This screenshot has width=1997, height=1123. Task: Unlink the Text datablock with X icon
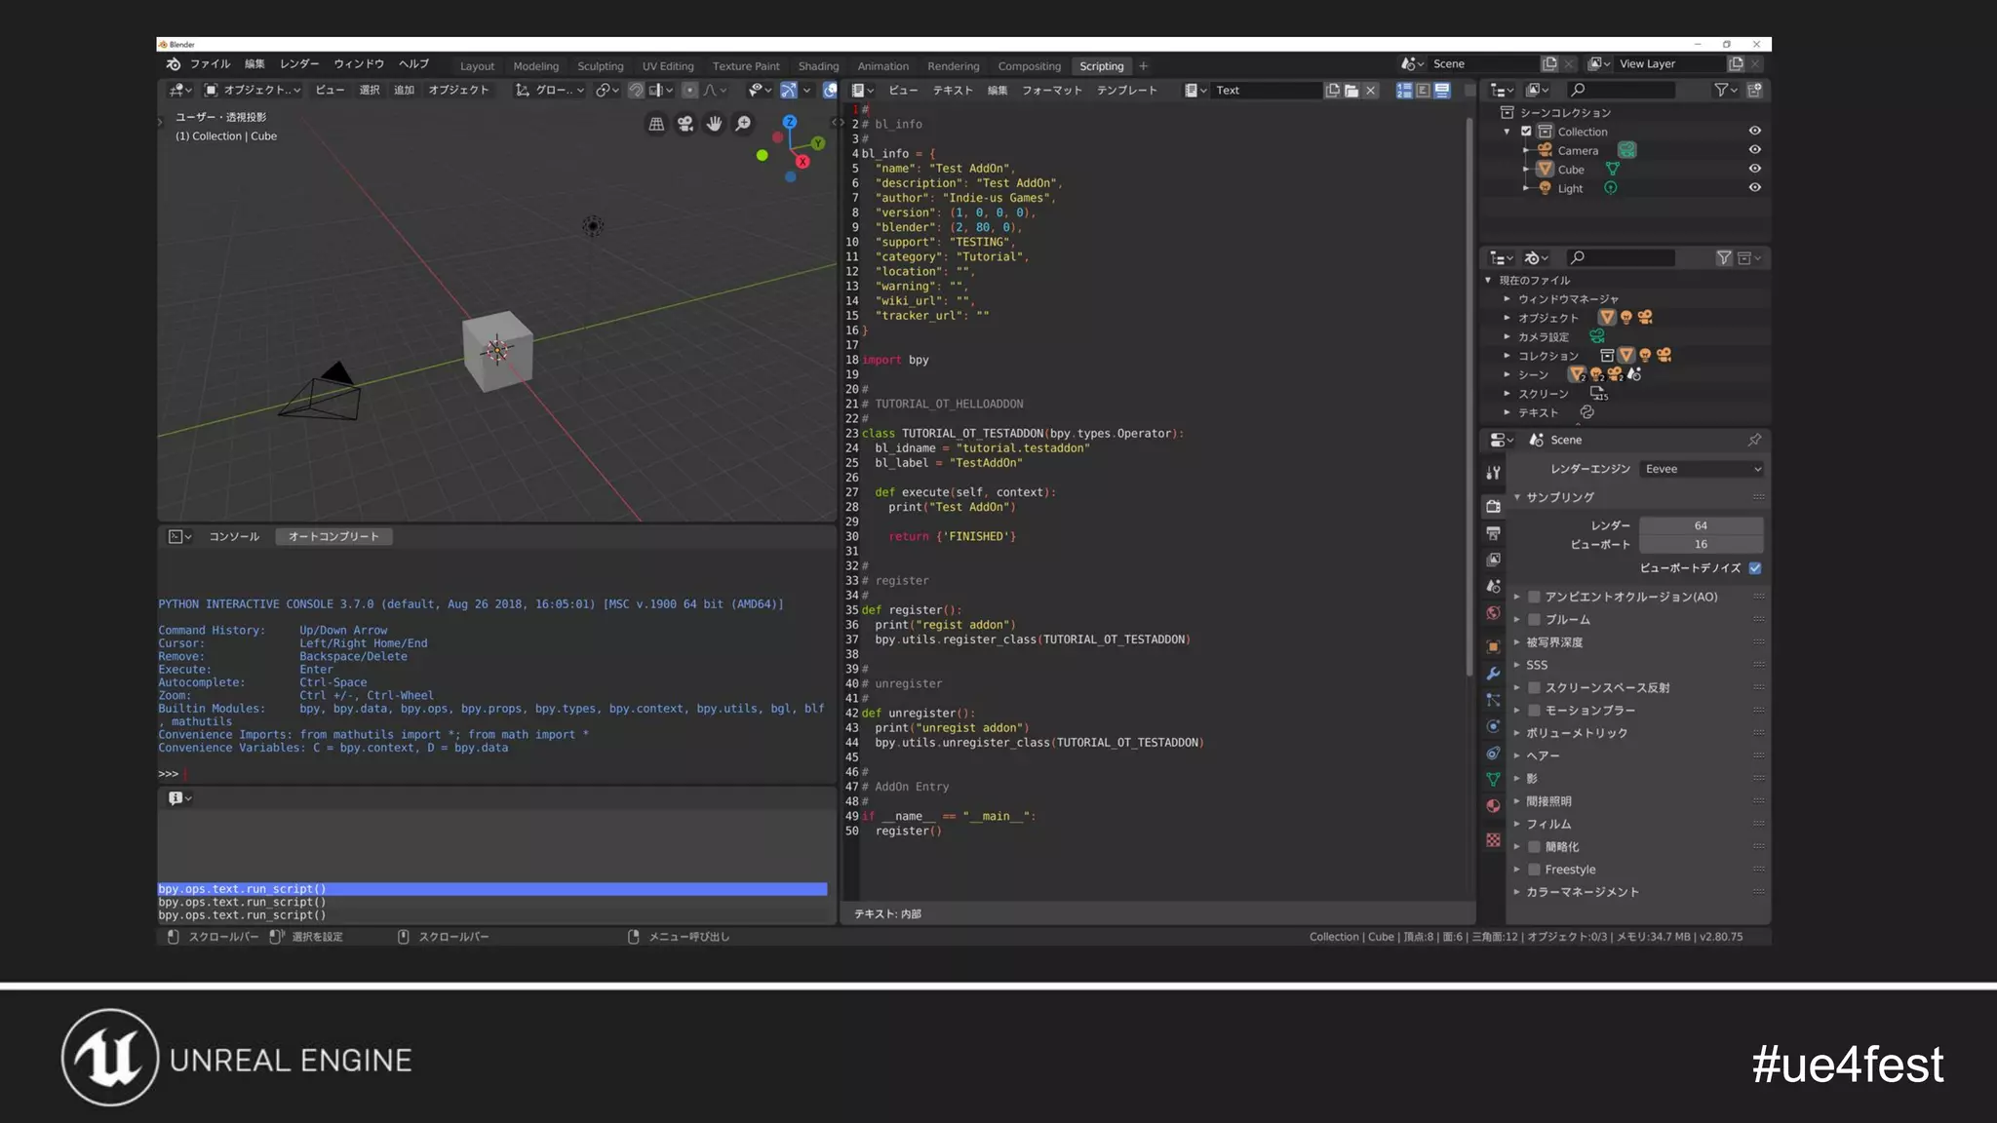tap(1371, 90)
